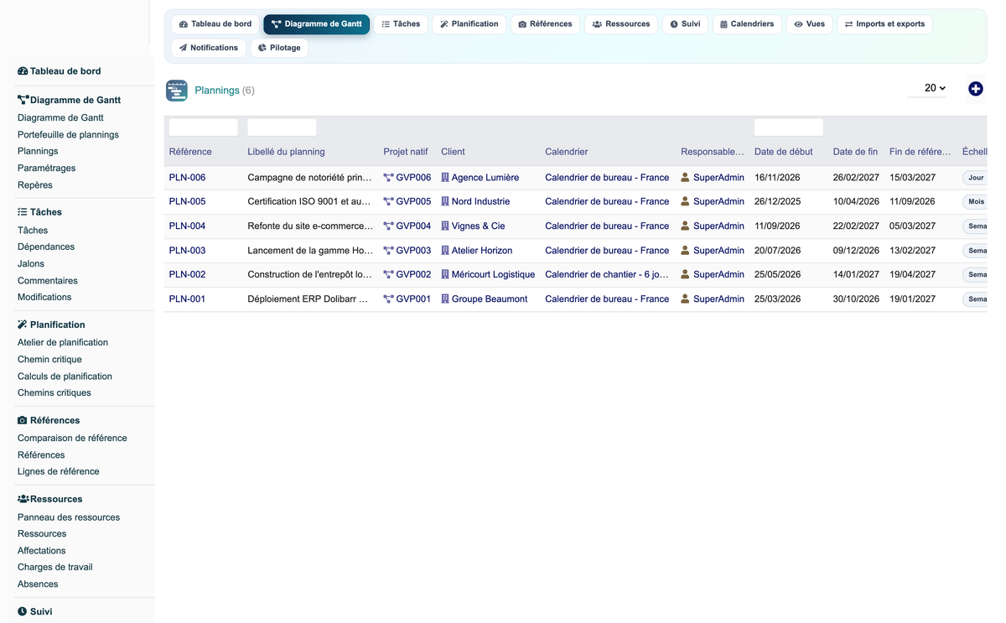Click the sidebar Tâches list icon
This screenshot has width=1006, height=623.
click(23, 212)
